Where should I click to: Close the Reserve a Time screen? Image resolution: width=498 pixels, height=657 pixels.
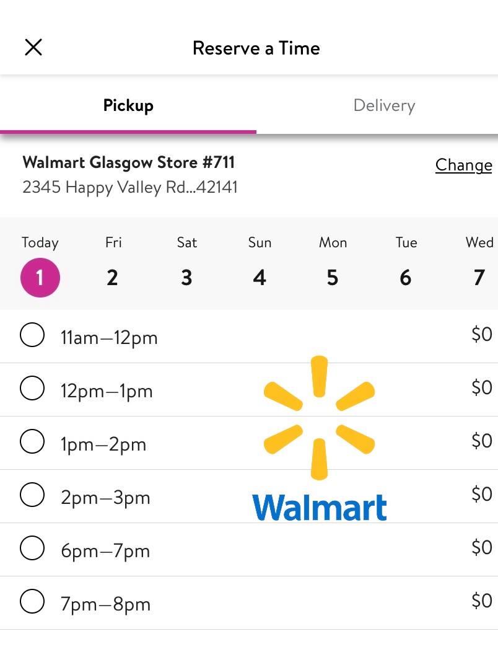point(33,47)
